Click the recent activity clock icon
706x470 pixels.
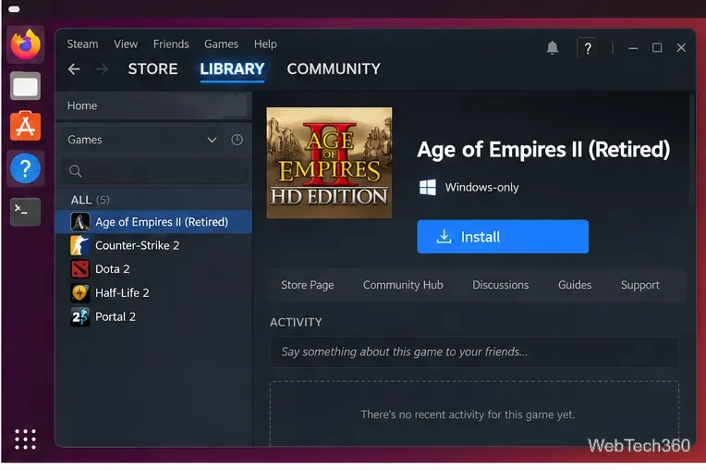237,140
